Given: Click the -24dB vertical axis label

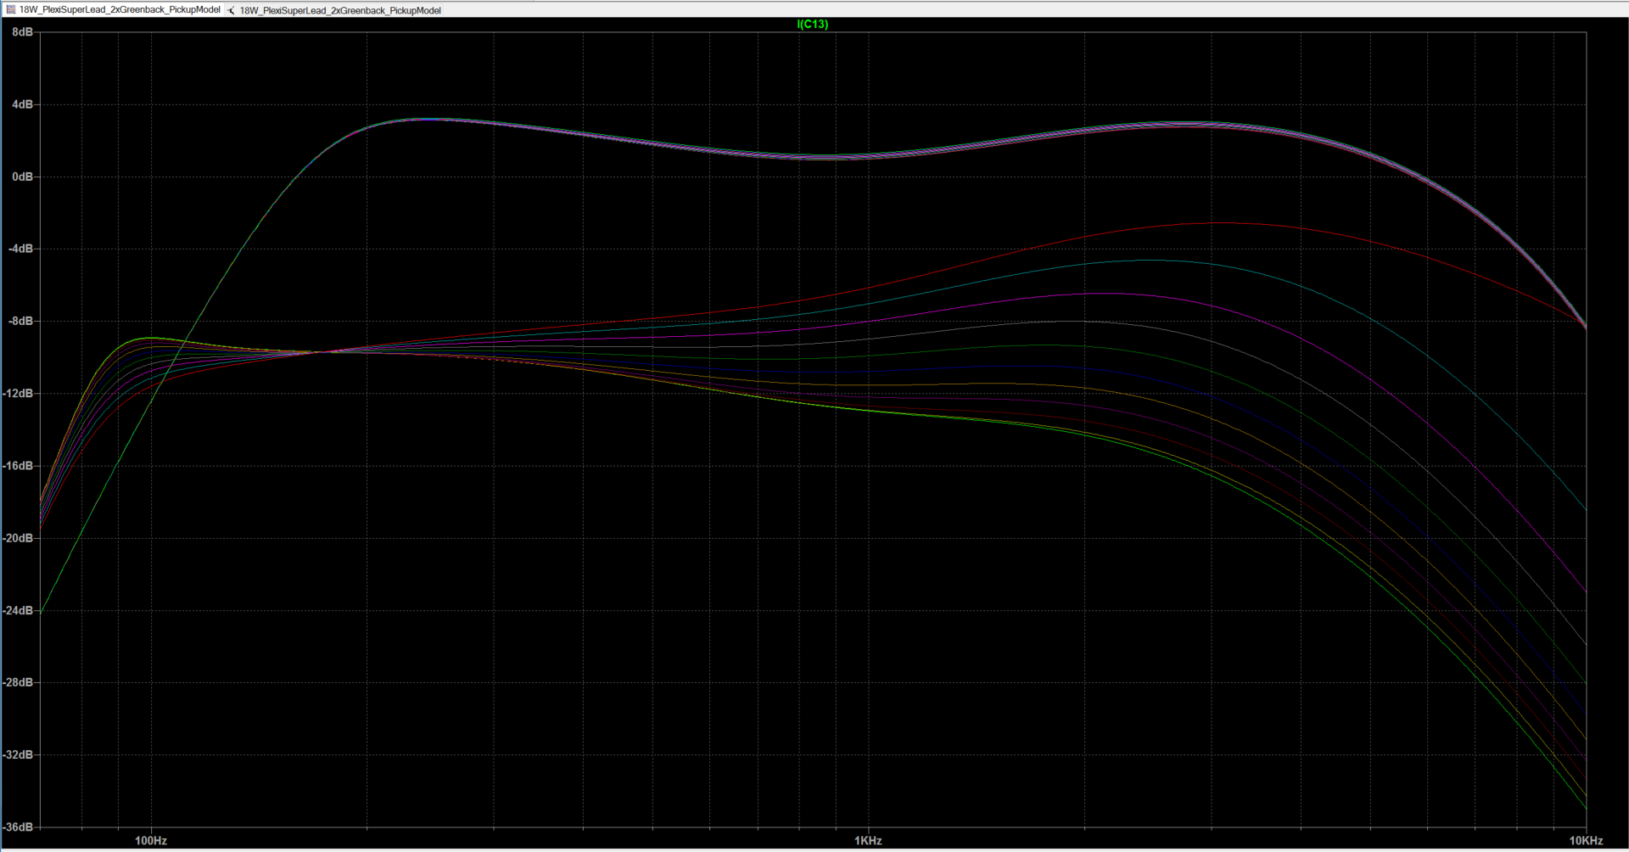Looking at the screenshot, I should point(19,610).
